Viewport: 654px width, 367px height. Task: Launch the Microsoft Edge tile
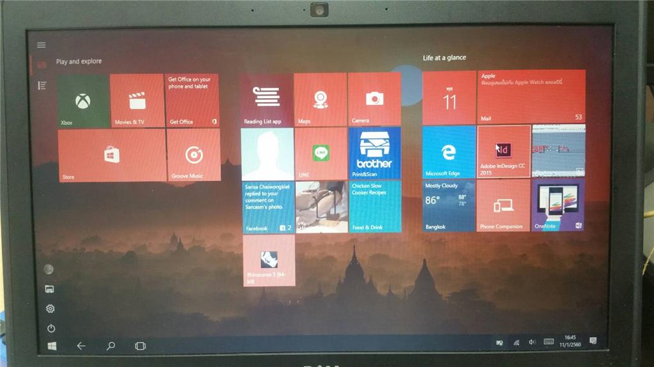(x=449, y=152)
